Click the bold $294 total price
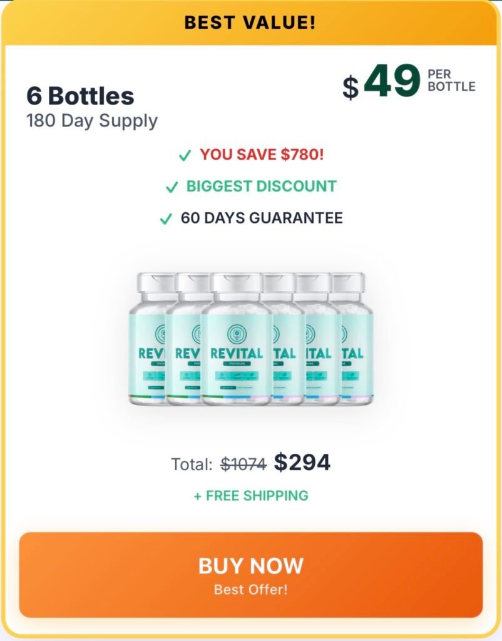The width and height of the screenshot is (502, 641). pyautogui.click(x=302, y=463)
